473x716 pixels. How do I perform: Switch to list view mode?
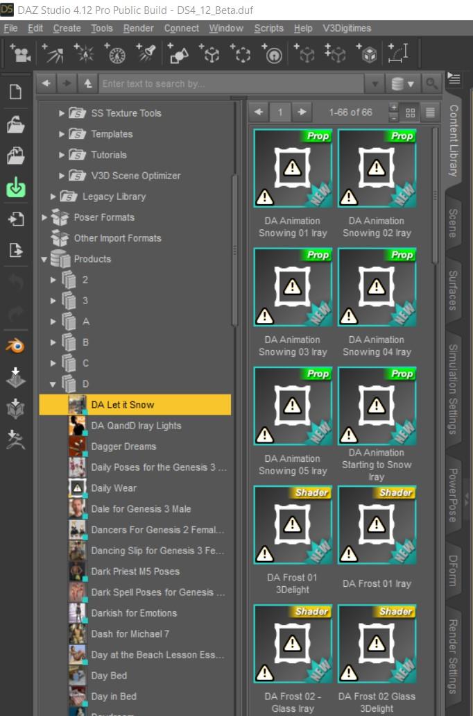point(430,113)
